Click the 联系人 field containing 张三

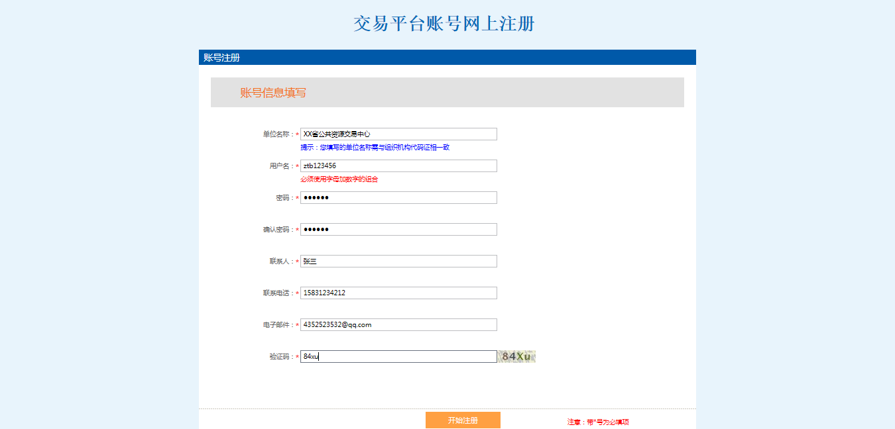(398, 261)
